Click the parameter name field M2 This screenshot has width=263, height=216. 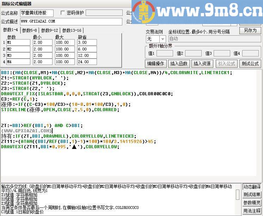[18, 49]
